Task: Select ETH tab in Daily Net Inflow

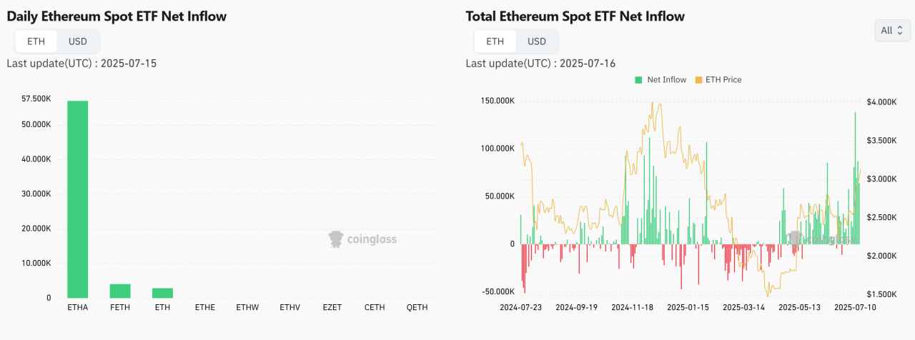Action: tap(36, 41)
